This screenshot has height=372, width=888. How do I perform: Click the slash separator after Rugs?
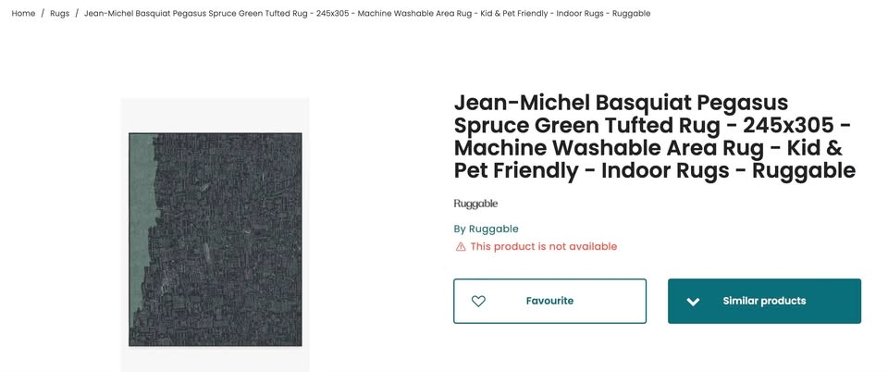(x=77, y=14)
